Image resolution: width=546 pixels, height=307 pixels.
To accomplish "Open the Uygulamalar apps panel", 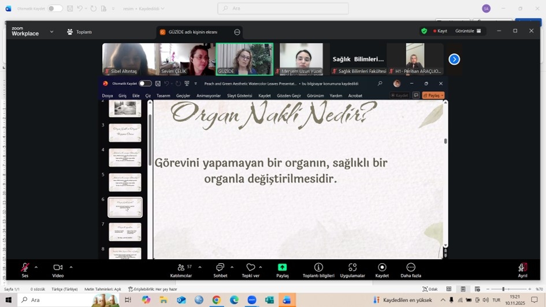I will [x=352, y=268].
